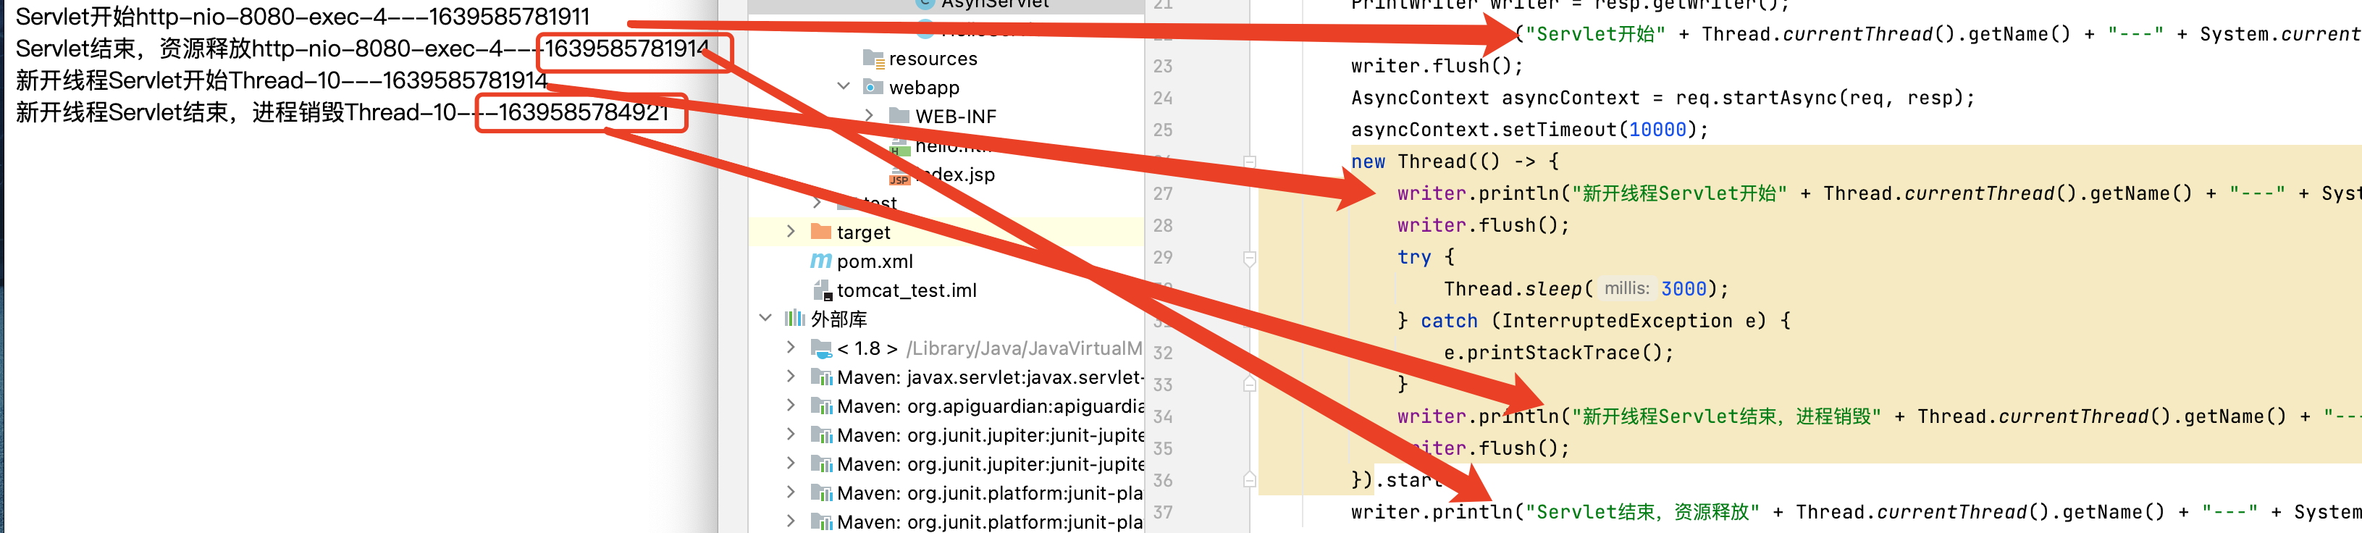The width and height of the screenshot is (2362, 533).
Task: Expand the WEB-INF folder
Action: pos(869,117)
